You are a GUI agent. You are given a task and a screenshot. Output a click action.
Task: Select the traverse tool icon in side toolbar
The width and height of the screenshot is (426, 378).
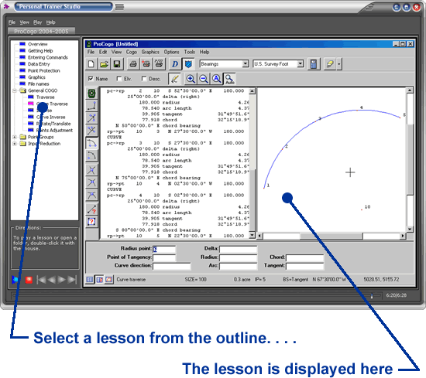(92, 105)
